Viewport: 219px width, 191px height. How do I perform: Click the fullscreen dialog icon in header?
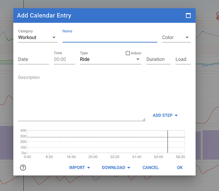pyautogui.click(x=188, y=16)
